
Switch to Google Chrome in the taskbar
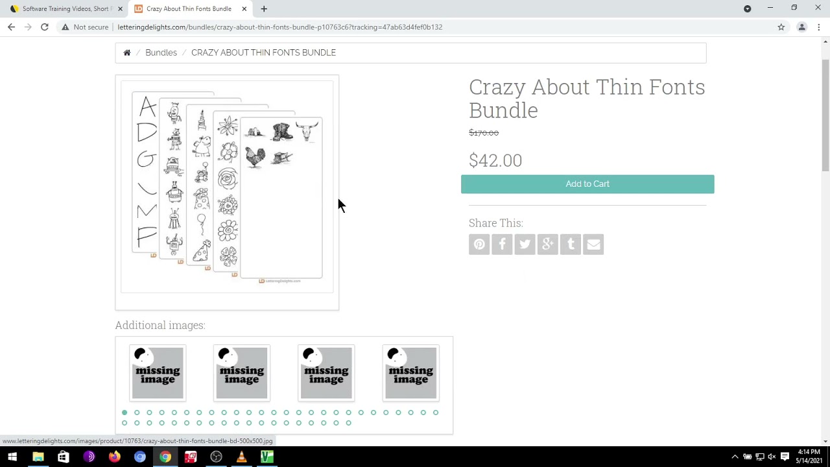pyautogui.click(x=165, y=457)
